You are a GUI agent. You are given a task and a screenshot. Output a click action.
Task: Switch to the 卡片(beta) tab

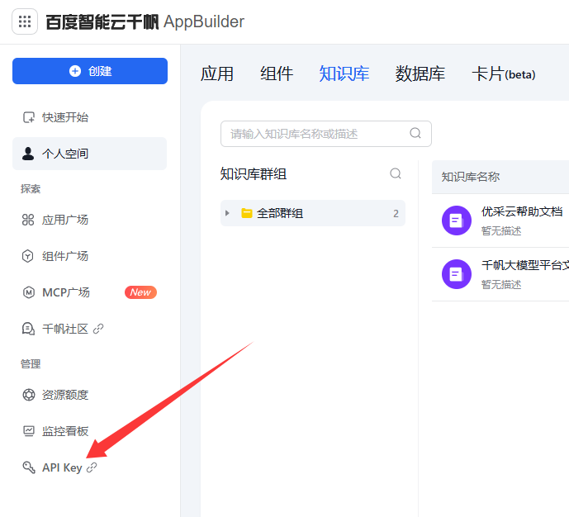tap(503, 74)
